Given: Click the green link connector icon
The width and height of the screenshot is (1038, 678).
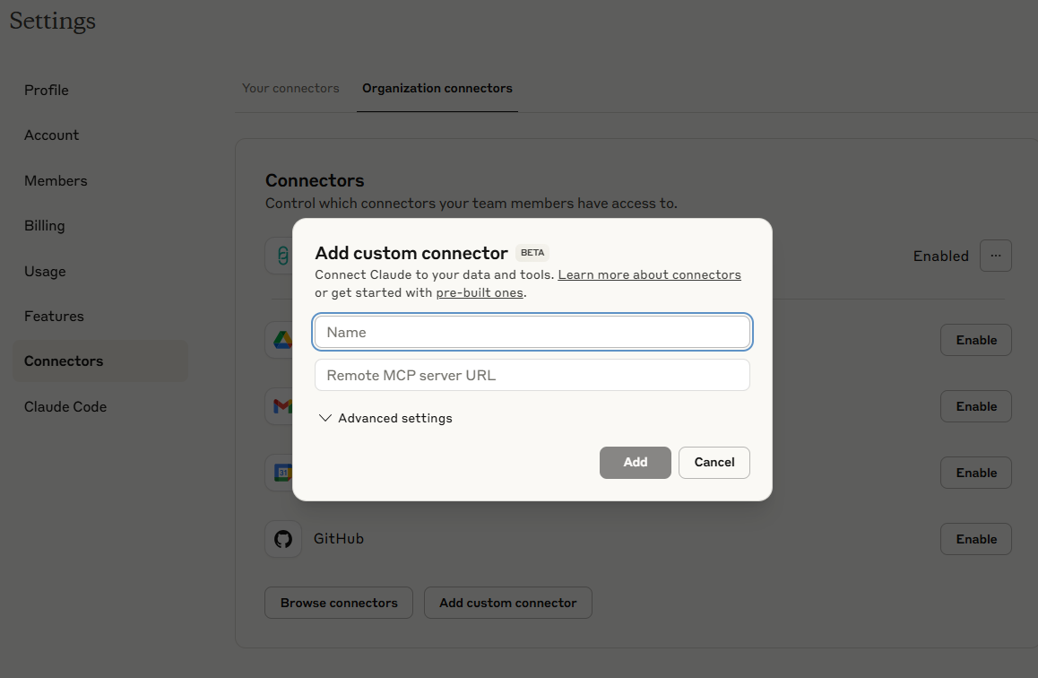Looking at the screenshot, I should click(280, 256).
